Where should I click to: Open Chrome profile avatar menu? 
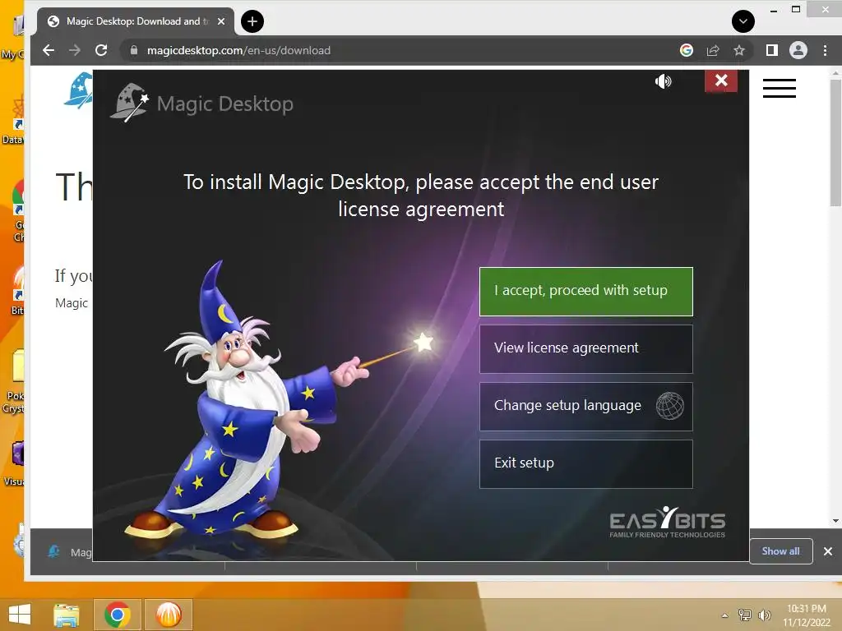[798, 50]
